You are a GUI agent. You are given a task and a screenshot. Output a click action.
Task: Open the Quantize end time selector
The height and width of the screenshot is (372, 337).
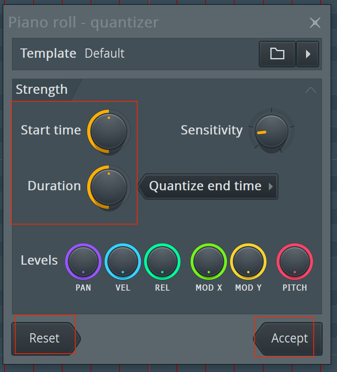[208, 186]
